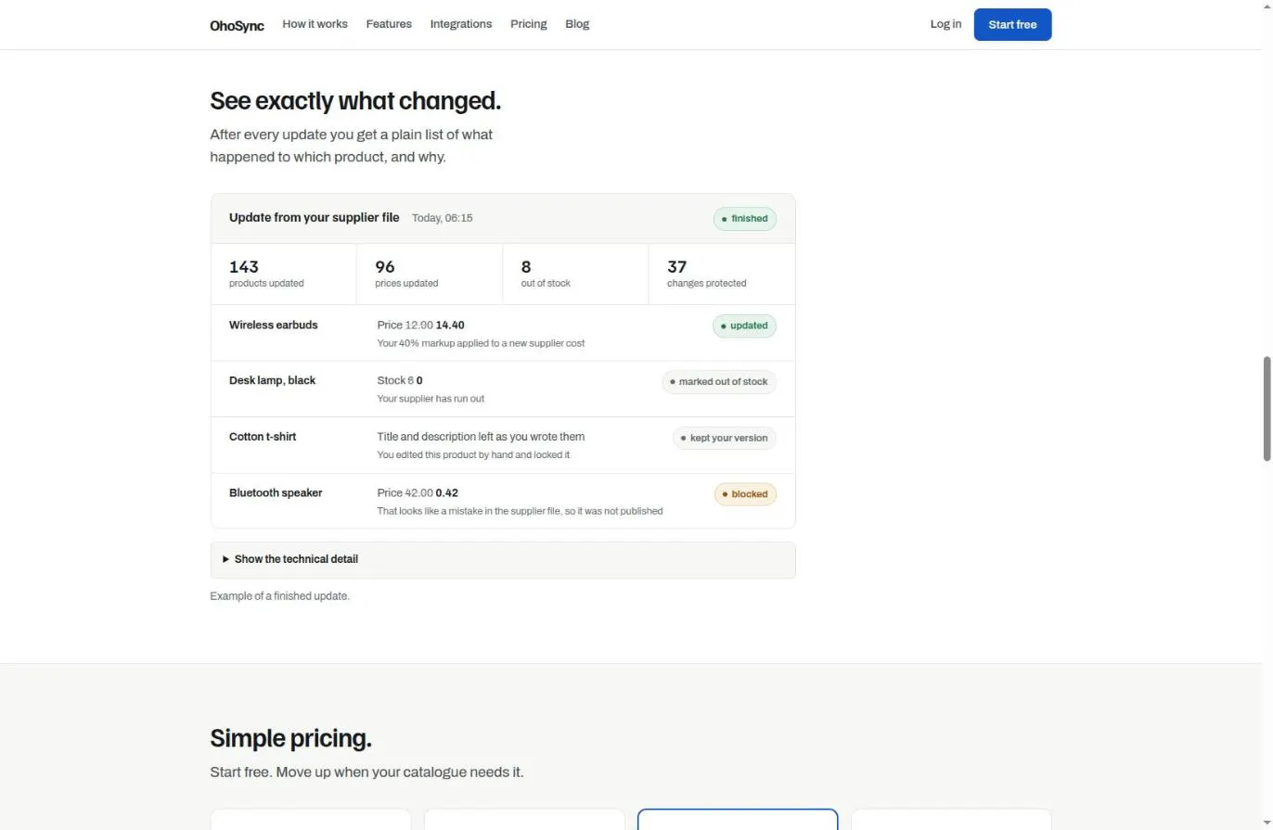Click the OhoSync logo
The width and height of the screenshot is (1273, 830).
click(x=237, y=25)
